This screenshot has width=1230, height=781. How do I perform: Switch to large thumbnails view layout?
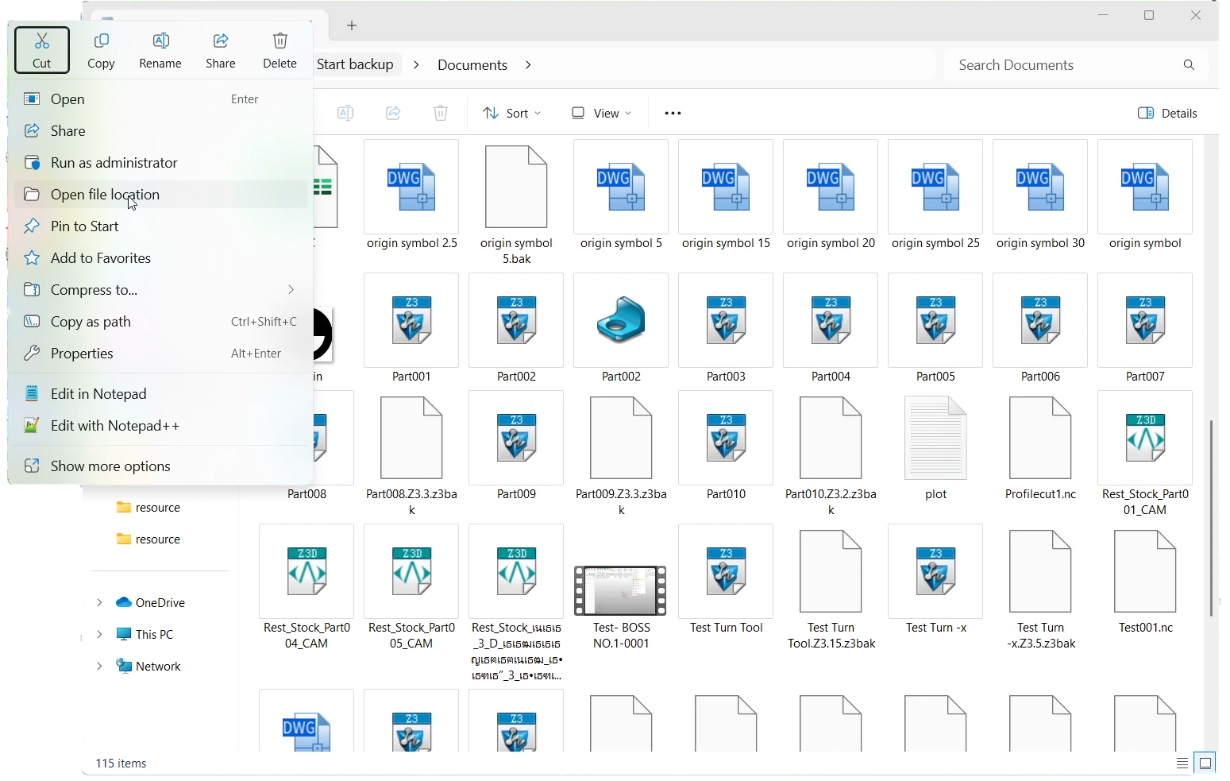[1205, 764]
